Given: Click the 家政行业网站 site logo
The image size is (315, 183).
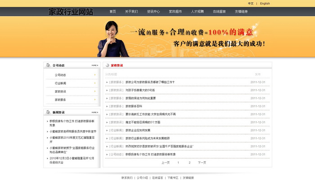Looking at the screenshot, I should pyautogui.click(x=71, y=12).
